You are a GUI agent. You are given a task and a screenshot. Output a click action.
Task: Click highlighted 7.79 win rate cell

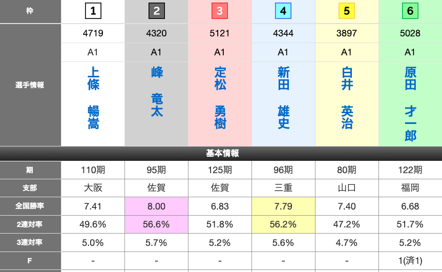tap(283, 206)
